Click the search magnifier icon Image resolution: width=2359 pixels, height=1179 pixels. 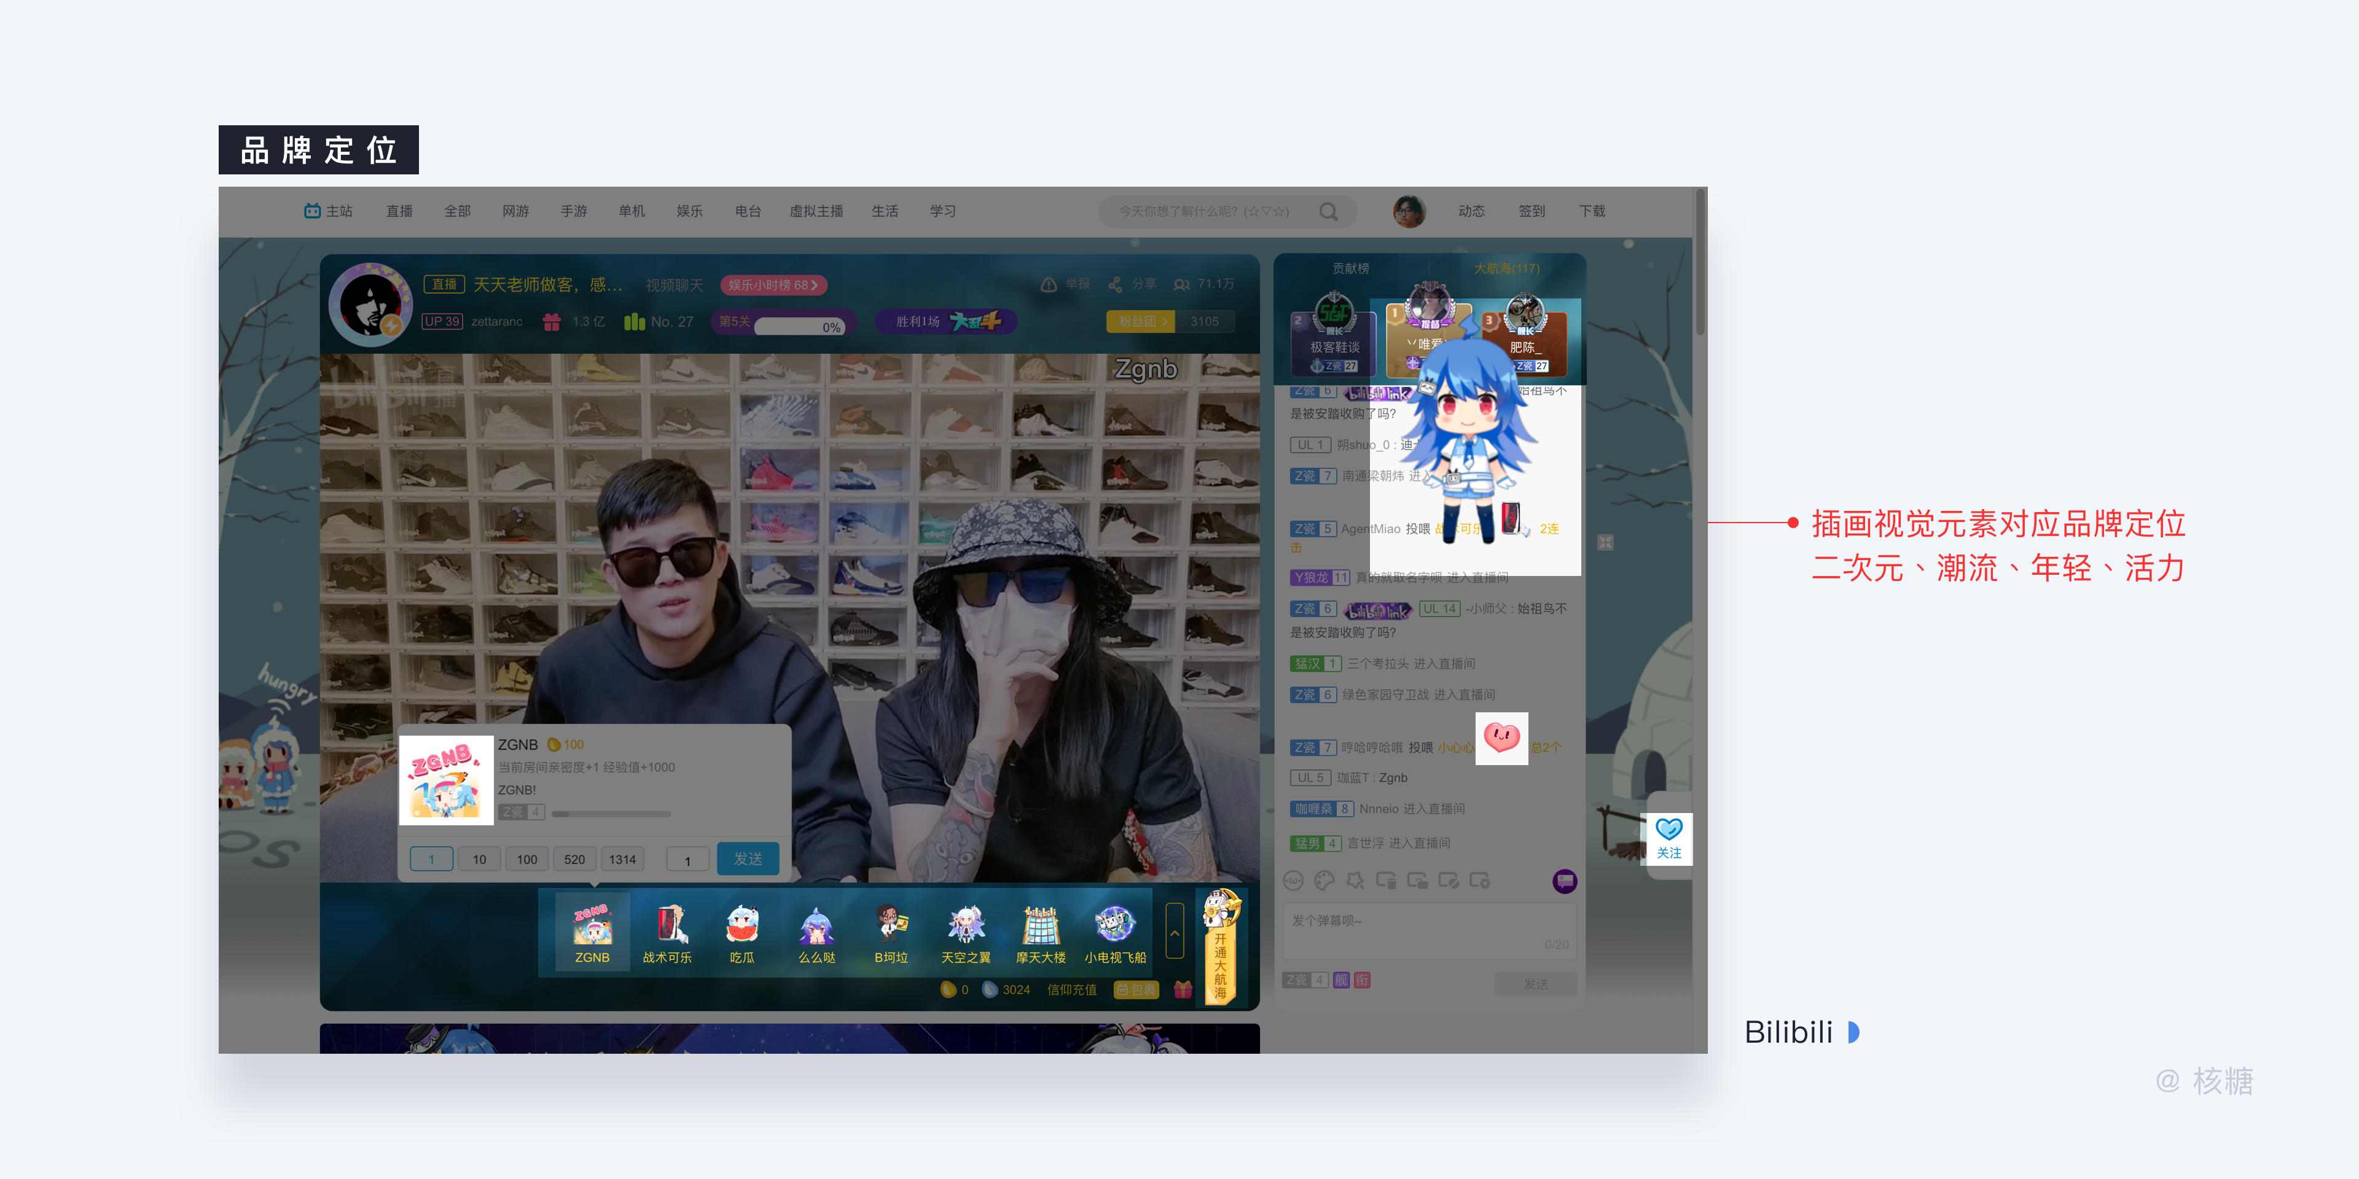point(1329,211)
